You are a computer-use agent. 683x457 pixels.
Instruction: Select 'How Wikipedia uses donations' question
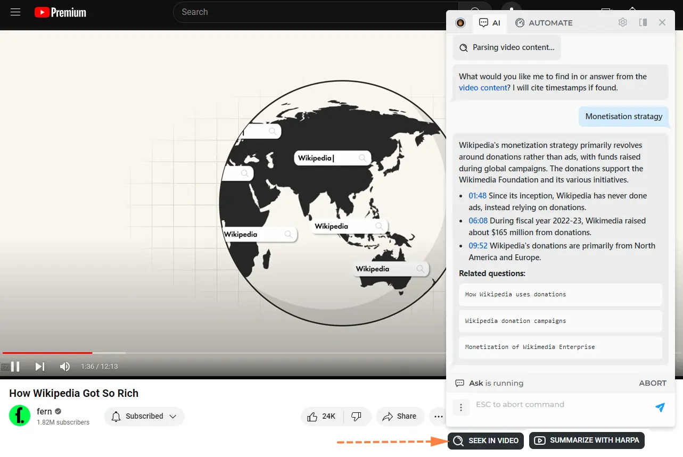click(x=561, y=294)
